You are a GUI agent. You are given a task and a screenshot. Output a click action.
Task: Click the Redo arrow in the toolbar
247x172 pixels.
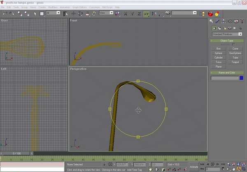(x=12, y=14)
